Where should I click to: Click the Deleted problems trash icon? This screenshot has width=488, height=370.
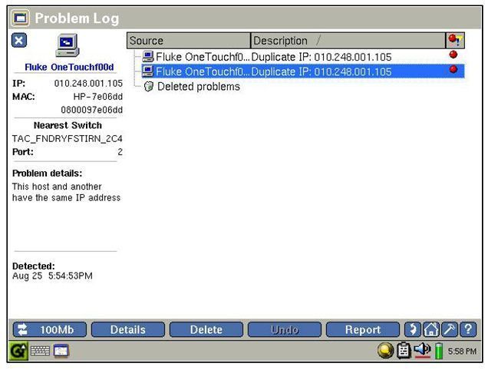point(149,87)
